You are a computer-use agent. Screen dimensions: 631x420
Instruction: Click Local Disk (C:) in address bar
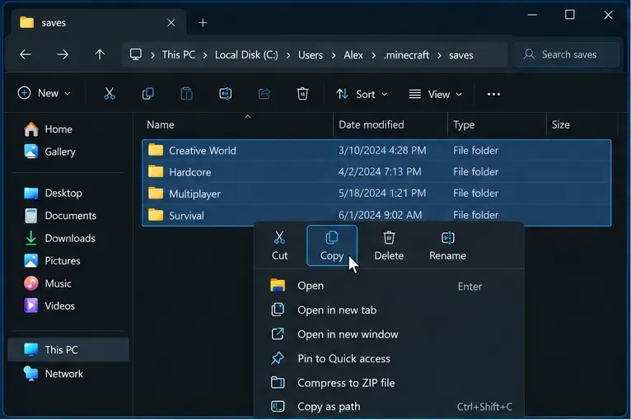tap(246, 54)
